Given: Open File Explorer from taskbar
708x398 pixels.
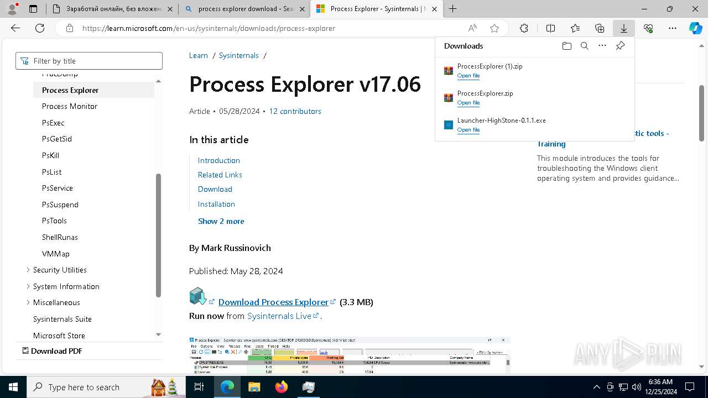Looking at the screenshot, I should (254, 387).
